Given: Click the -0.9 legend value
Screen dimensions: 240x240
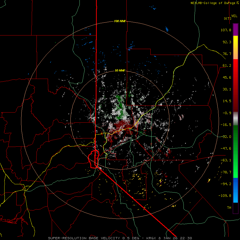Looking at the screenshot, I should pos(227,113).
